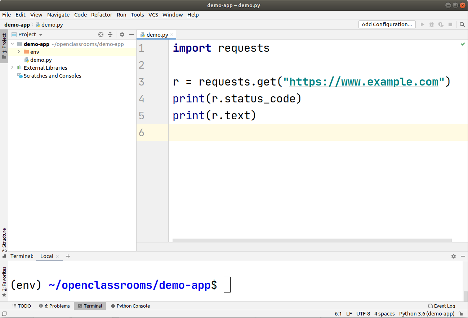Toggle the Python Console tool window
Viewport: 468px width, 318px height.
pyautogui.click(x=130, y=306)
